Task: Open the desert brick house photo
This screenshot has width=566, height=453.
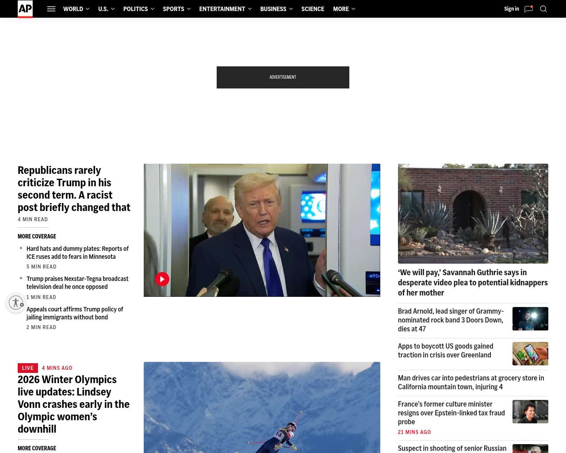Action: [x=473, y=214]
